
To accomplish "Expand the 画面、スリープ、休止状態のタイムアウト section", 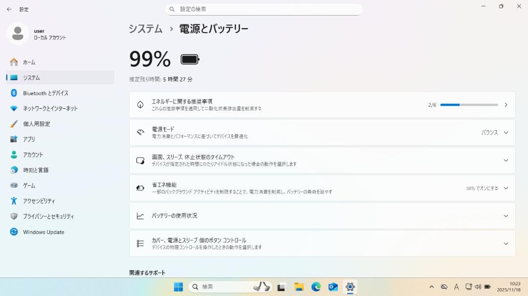I will coord(506,159).
